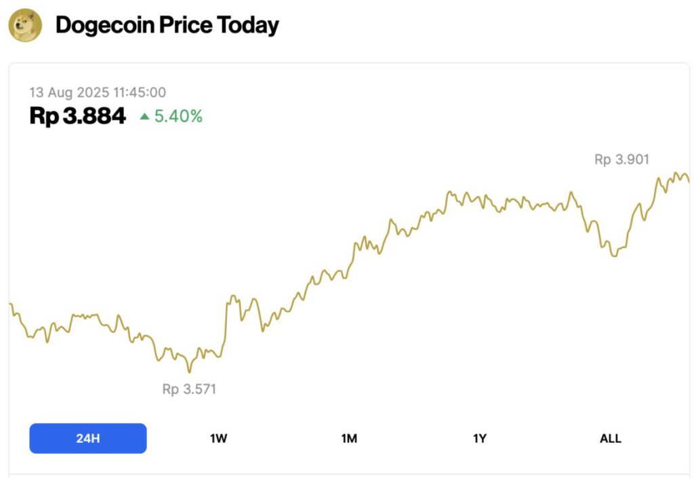Open the 1M price history
Screen dimensions: 694x478
coord(348,438)
